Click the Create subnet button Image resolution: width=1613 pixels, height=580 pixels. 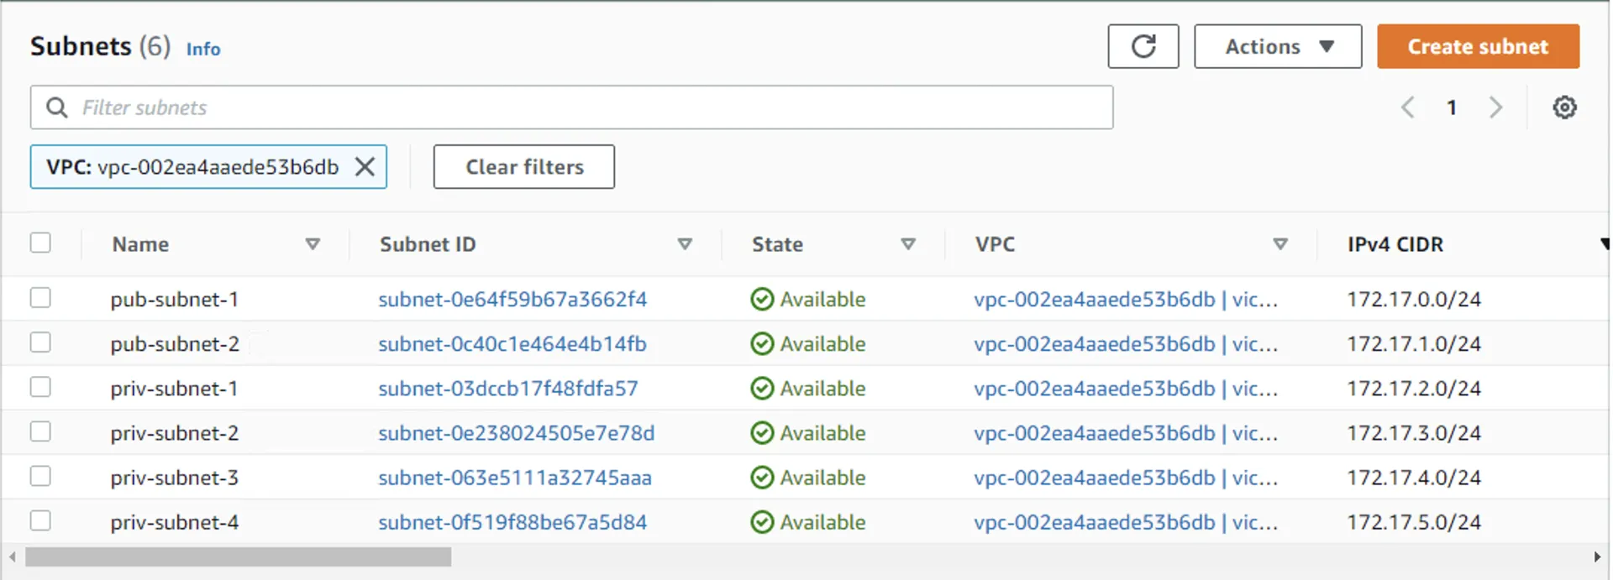(x=1477, y=46)
